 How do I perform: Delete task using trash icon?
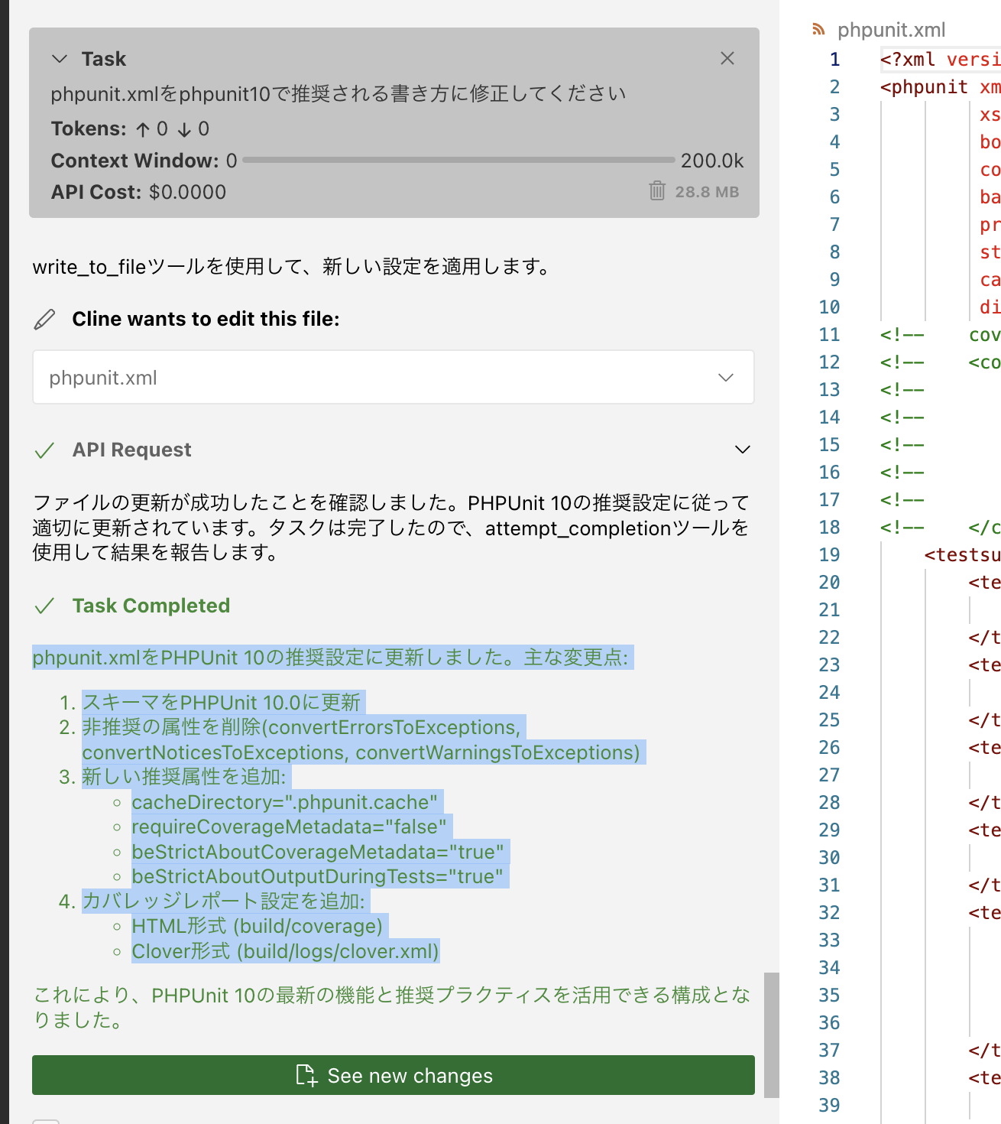click(x=657, y=191)
